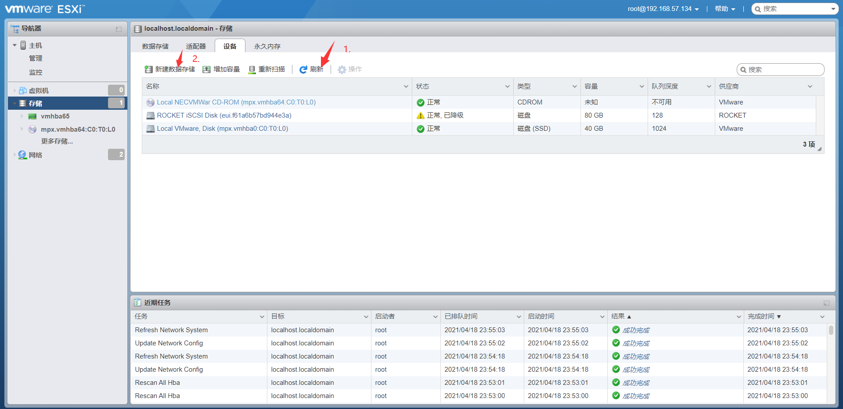Click inside the device list search field
843x409 pixels.
pyautogui.click(x=782, y=69)
